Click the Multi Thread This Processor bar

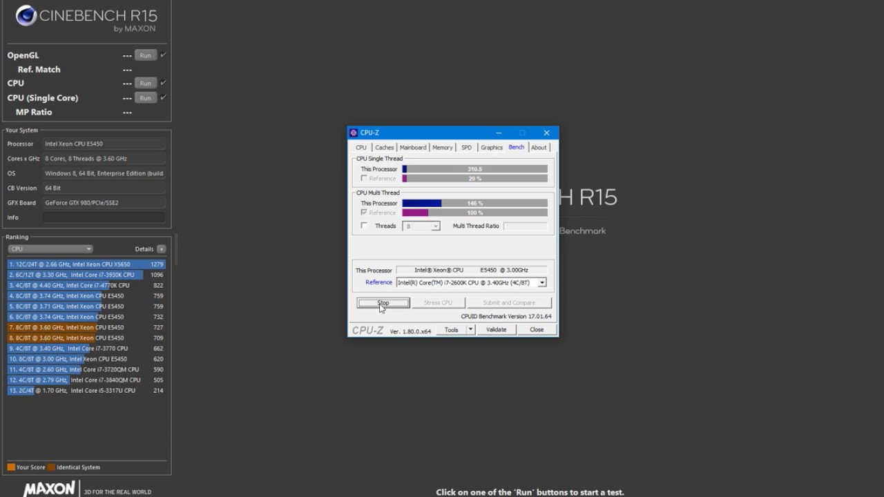(475, 204)
